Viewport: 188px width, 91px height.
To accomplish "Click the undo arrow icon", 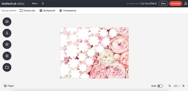I will click(43, 3).
